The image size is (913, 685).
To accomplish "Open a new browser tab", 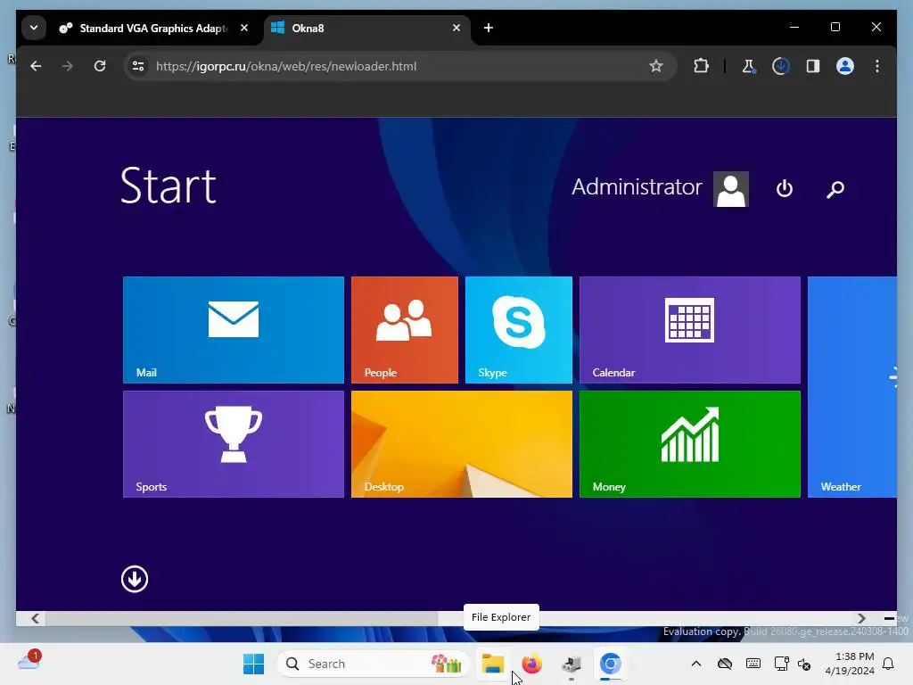I will coord(489,28).
